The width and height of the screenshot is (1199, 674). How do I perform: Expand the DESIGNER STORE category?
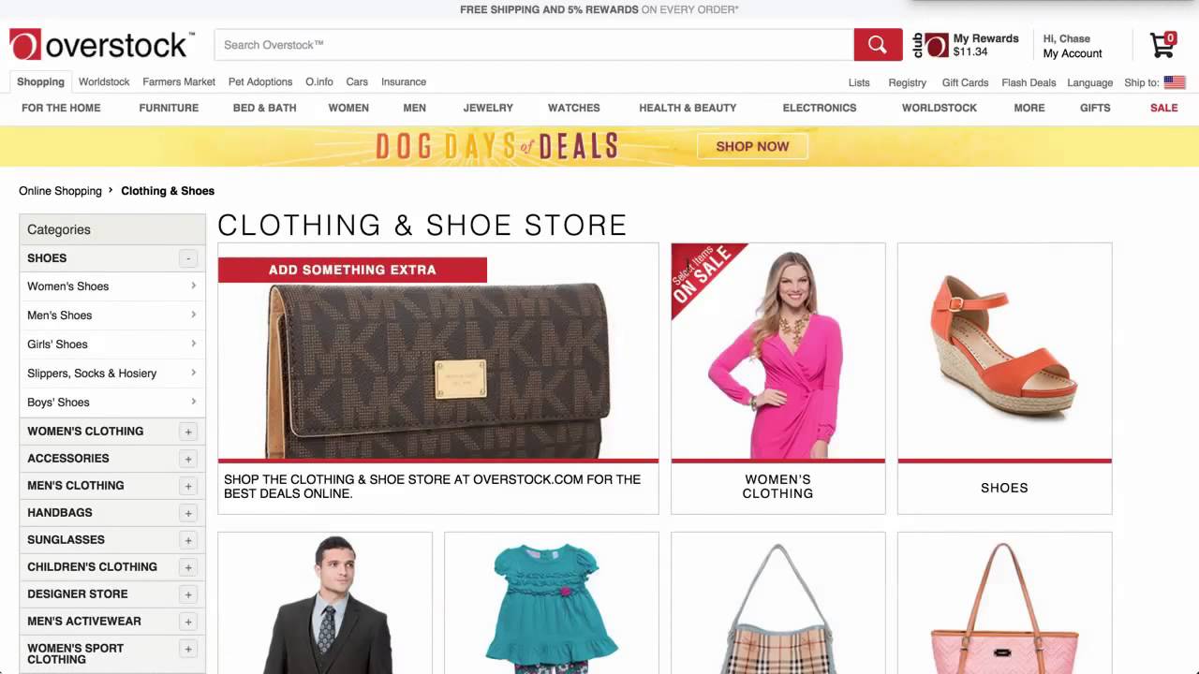188,594
